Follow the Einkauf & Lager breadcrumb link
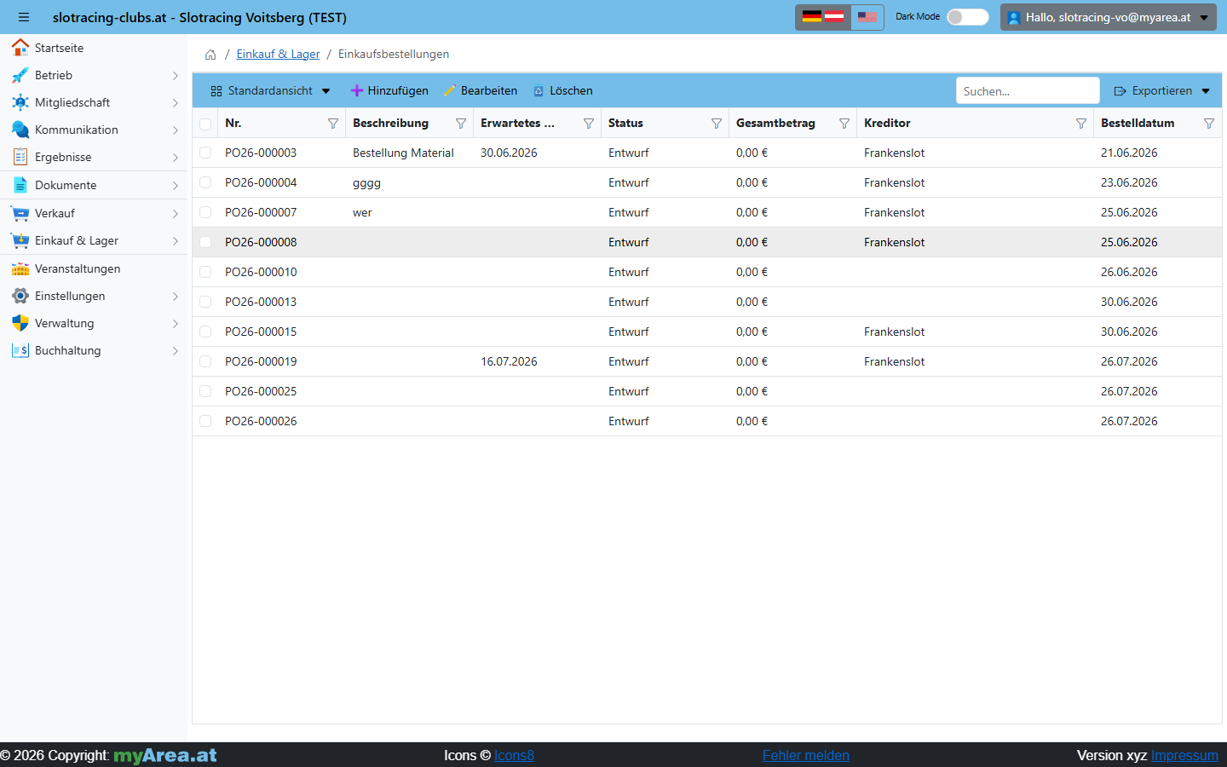Image resolution: width=1227 pixels, height=767 pixels. (x=278, y=54)
